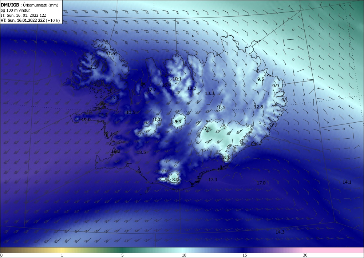Click the title text 'DMI/IGB : Úrkomumætti (mm)'
The width and height of the screenshot is (364, 258).
[29, 5]
